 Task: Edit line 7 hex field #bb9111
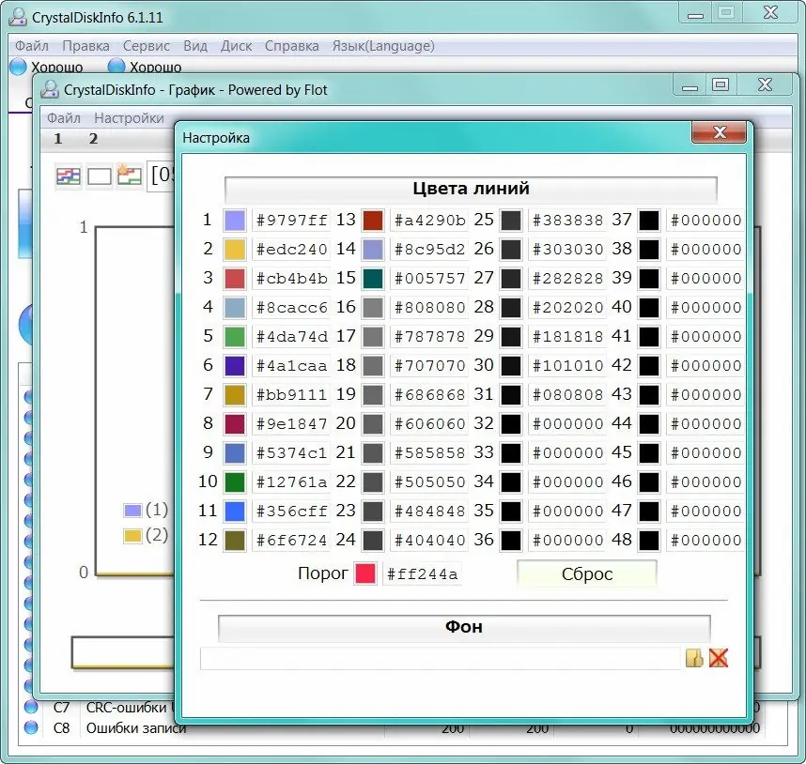291,395
